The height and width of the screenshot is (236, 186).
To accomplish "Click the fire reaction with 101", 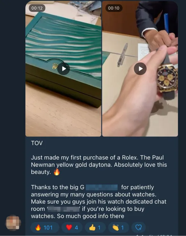I will pos(45,227).
